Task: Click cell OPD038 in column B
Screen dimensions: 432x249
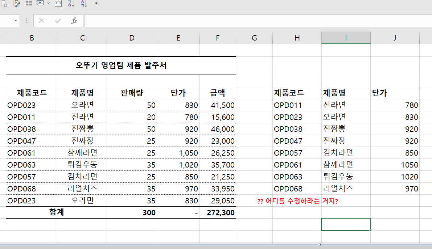Action: click(x=32, y=129)
